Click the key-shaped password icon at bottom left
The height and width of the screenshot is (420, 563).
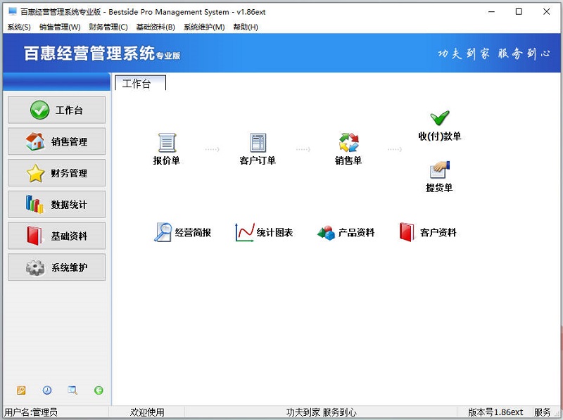pos(21,390)
